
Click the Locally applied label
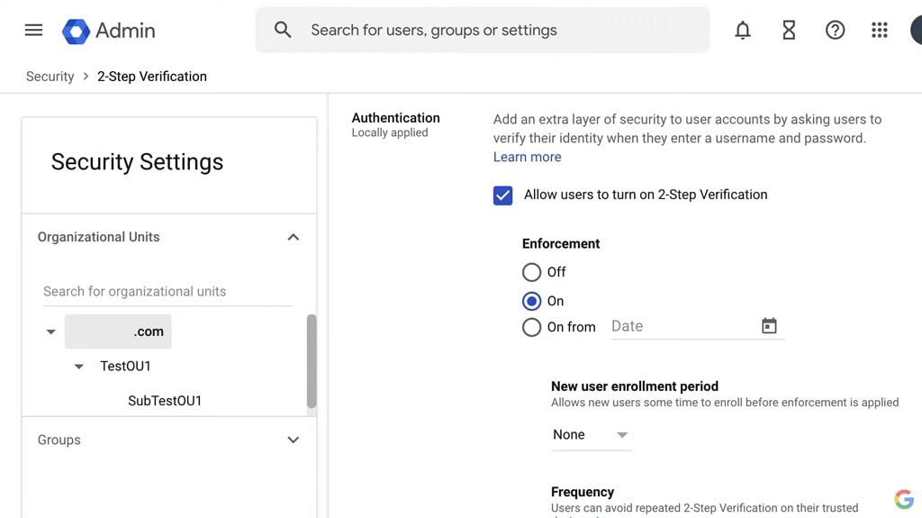pyautogui.click(x=390, y=132)
